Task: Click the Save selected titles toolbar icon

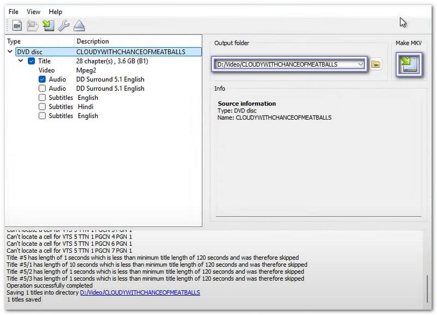Action: coord(48,25)
